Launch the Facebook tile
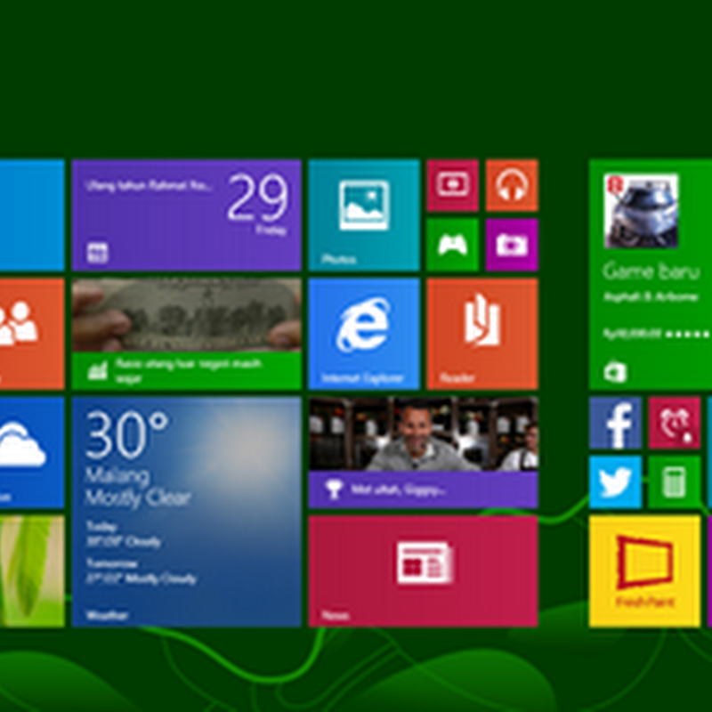 coord(615,423)
